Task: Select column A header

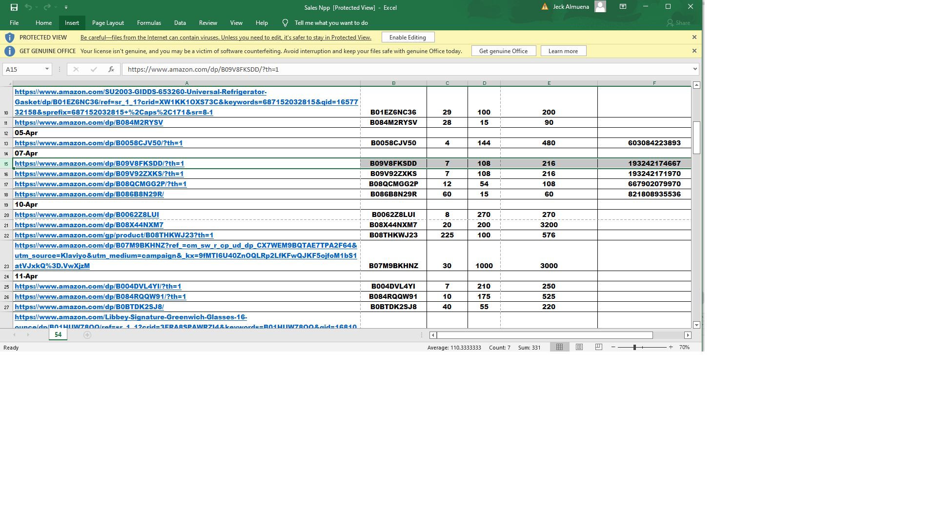Action: (186, 83)
